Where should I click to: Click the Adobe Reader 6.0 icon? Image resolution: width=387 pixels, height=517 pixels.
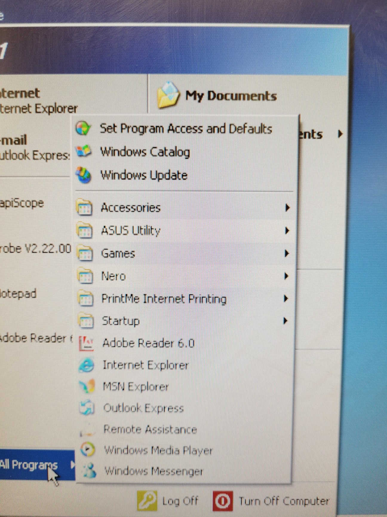click(x=86, y=343)
